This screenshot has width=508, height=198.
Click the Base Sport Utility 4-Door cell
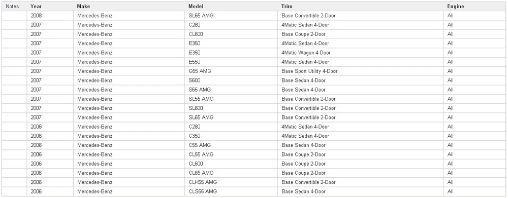point(361,71)
